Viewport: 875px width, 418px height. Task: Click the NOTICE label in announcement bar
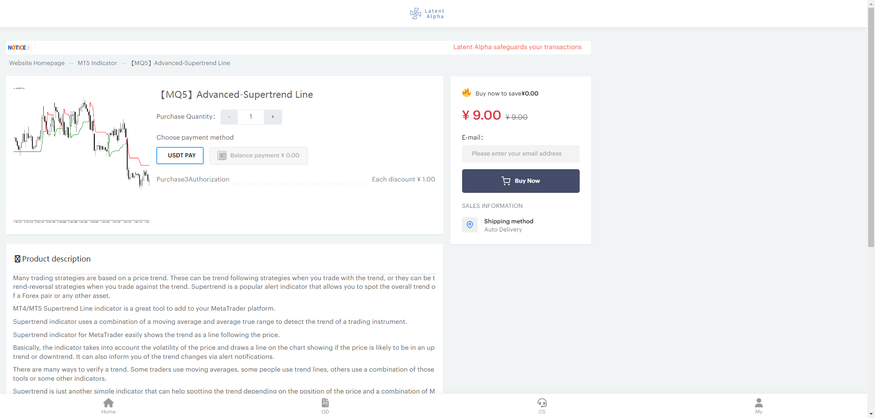pyautogui.click(x=17, y=48)
